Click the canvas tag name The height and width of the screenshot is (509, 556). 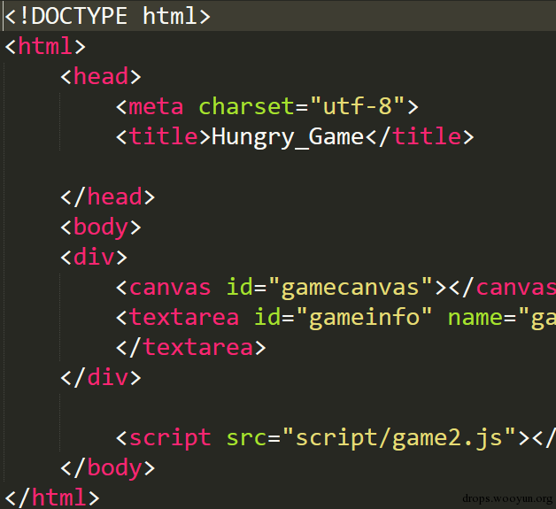point(170,288)
